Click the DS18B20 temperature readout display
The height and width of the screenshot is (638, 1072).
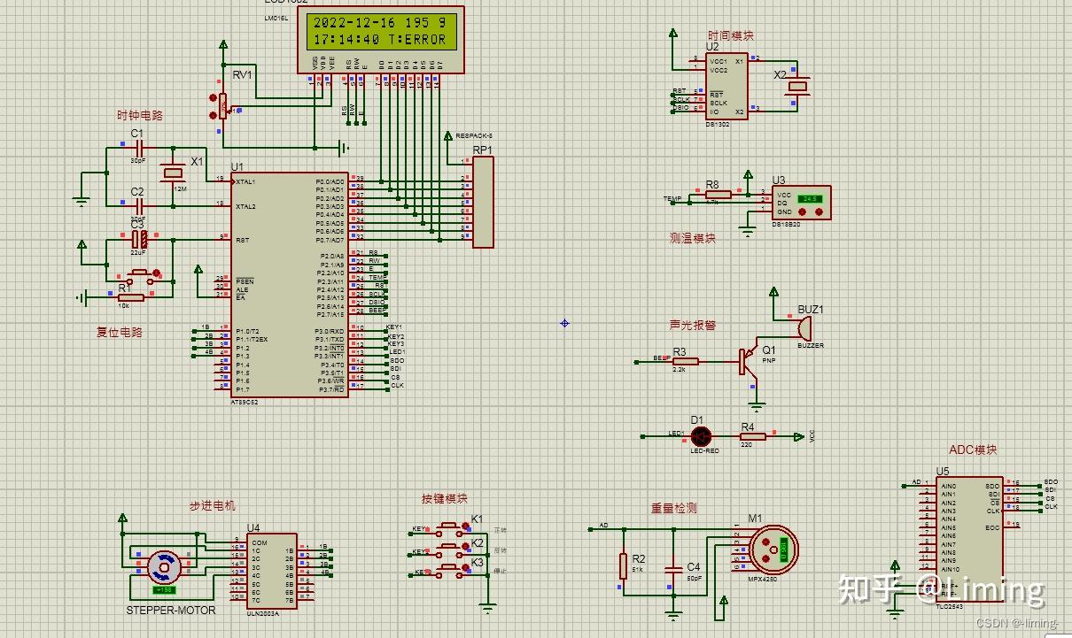[810, 200]
